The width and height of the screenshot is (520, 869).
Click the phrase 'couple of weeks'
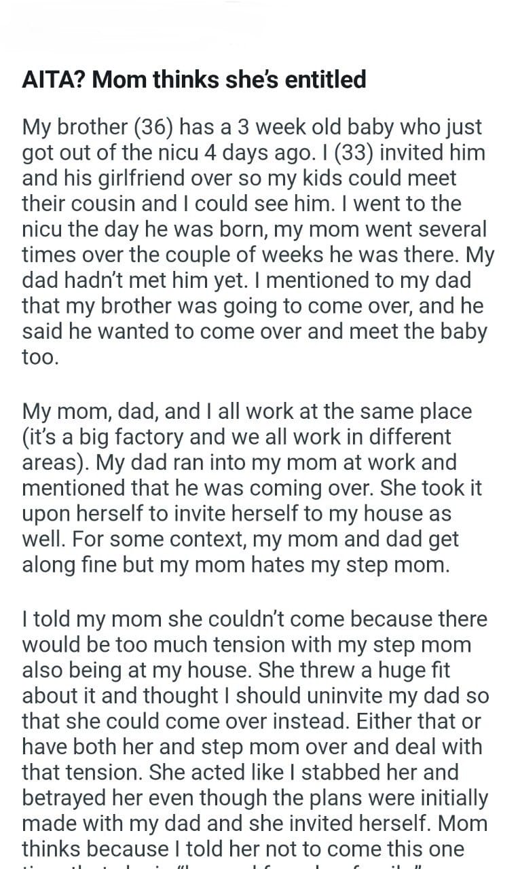click(228, 255)
